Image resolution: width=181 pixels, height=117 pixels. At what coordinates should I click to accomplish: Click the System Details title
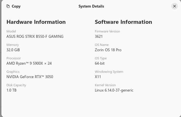91,6
